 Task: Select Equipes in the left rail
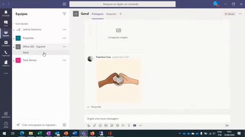tap(6, 33)
